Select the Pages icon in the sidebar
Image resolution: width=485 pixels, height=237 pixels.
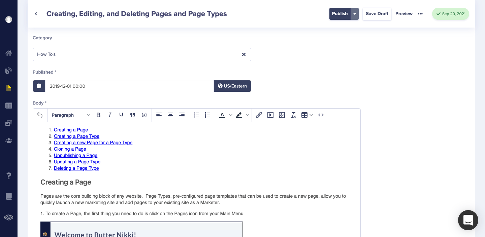click(x=9, y=88)
